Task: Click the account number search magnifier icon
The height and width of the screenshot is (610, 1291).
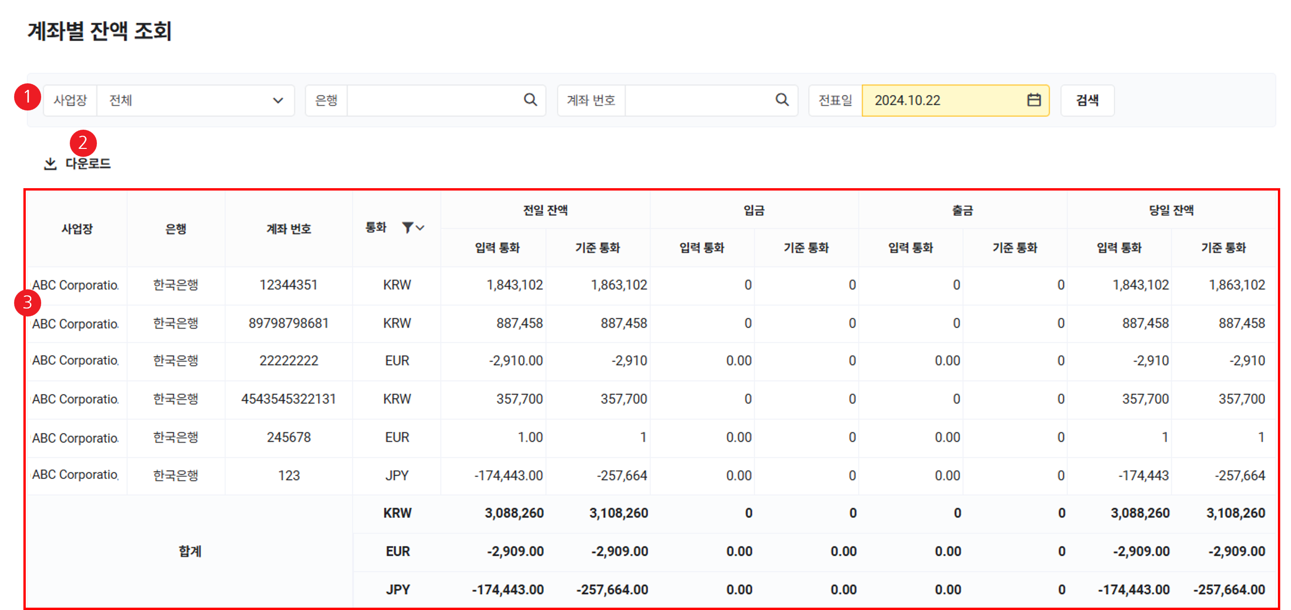Action: click(782, 100)
